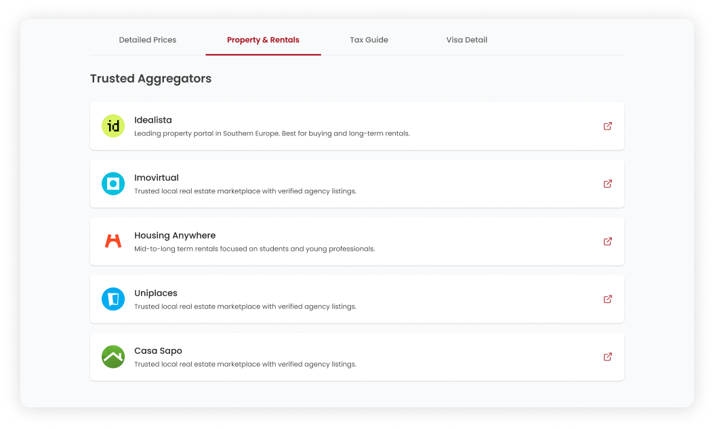Viewport: 715px width, 429px height.
Task: Switch to the Visa Detail tab
Action: pos(466,40)
